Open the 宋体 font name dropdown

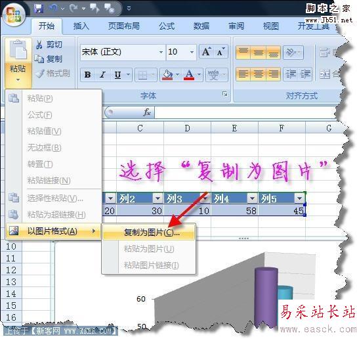pyautogui.click(x=161, y=52)
